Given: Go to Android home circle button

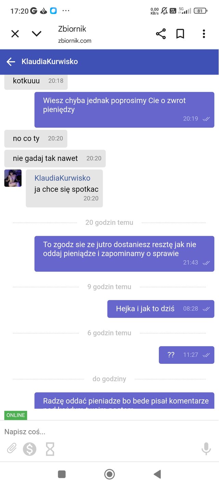Looking at the screenshot, I should pyautogui.click(x=109, y=474).
